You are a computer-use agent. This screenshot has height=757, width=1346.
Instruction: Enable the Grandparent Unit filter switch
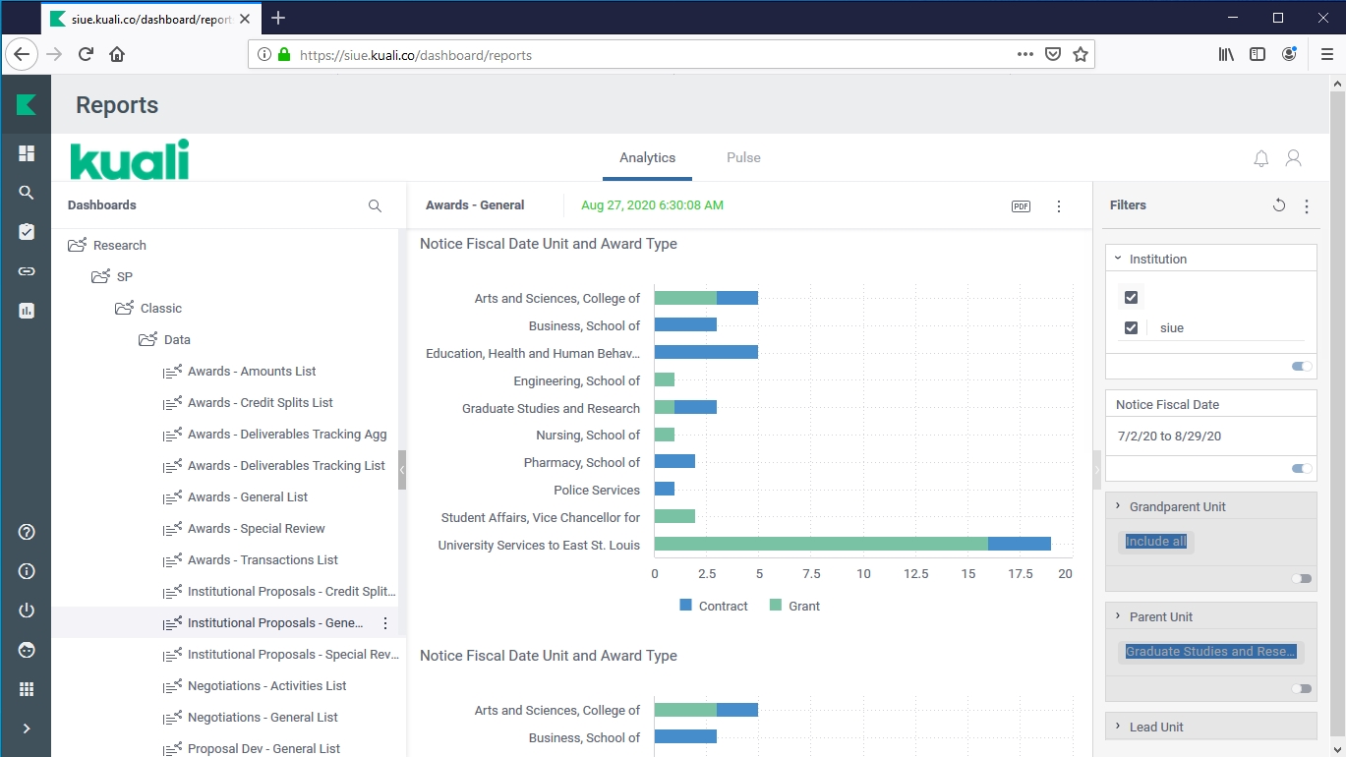pyautogui.click(x=1302, y=579)
